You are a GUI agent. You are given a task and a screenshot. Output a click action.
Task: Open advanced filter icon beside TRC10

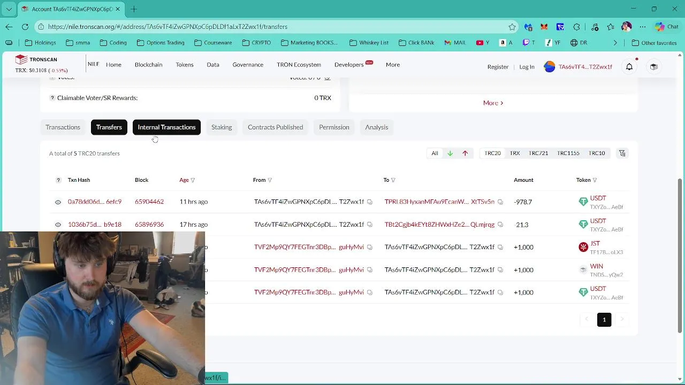(x=622, y=153)
